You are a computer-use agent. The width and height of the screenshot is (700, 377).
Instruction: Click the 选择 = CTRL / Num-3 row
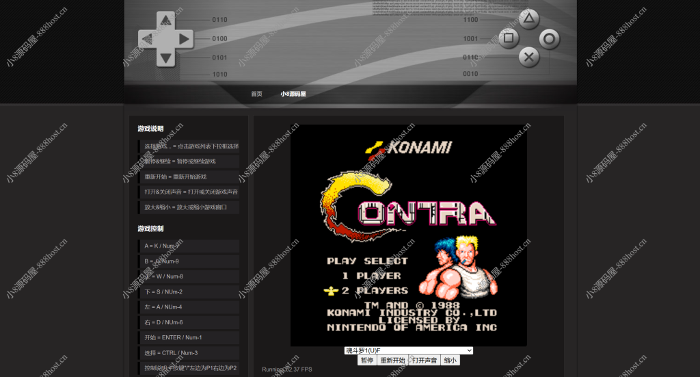189,353
